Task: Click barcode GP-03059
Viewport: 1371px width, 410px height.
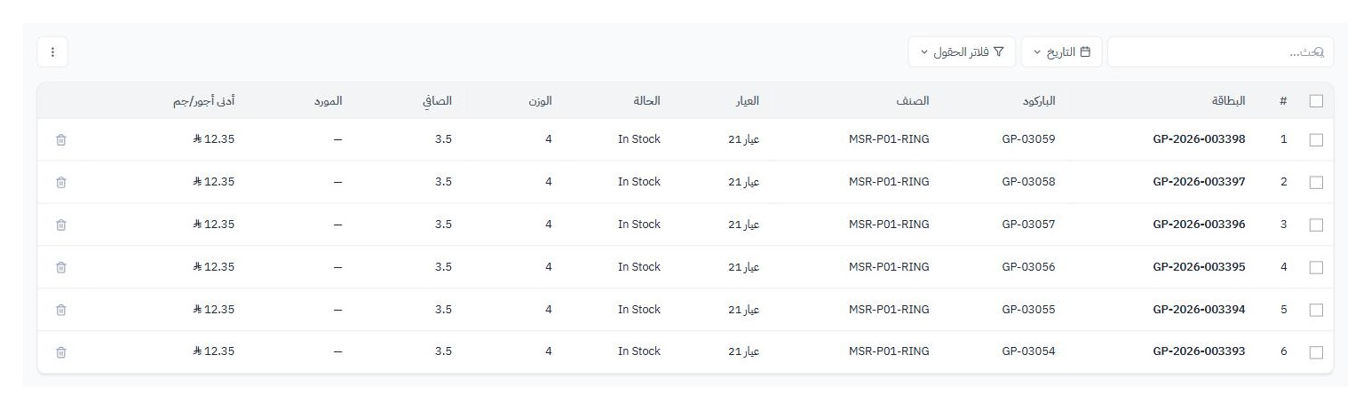Action: coord(1028,139)
